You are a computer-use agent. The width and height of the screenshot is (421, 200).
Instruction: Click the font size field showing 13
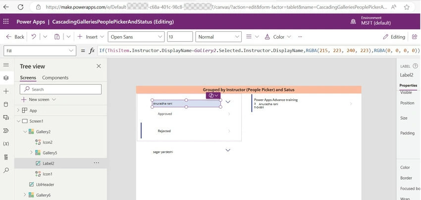[x=180, y=37]
